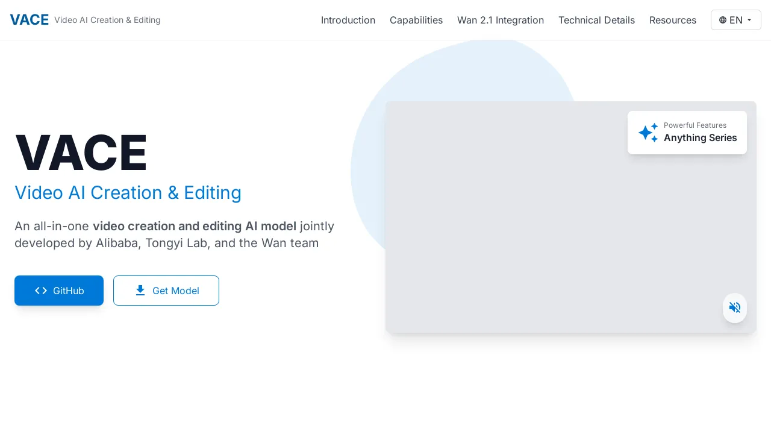The width and height of the screenshot is (771, 434).
Task: Click the blue Video AI Creation & Editing subtitle
Action: click(x=128, y=192)
